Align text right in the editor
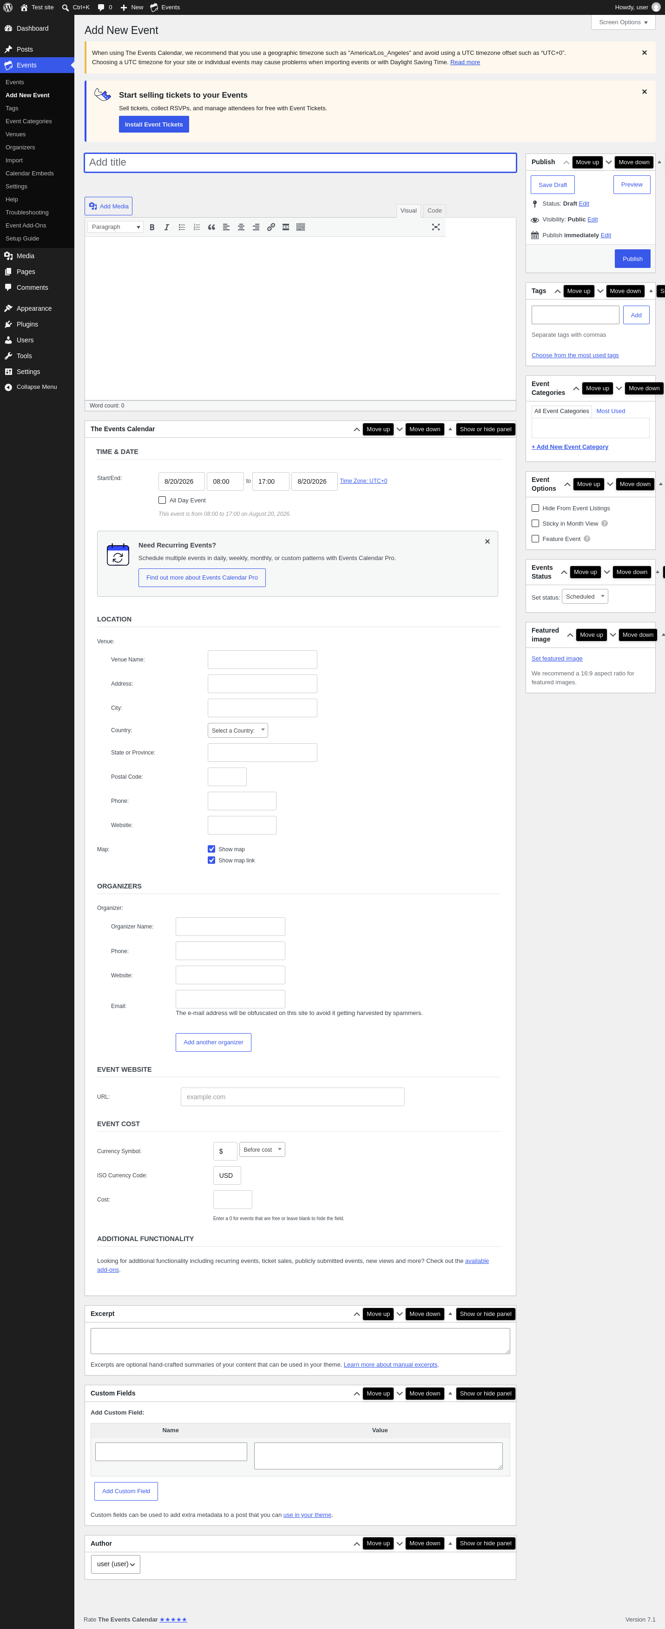Viewport: 665px width, 1629px height. click(x=256, y=227)
